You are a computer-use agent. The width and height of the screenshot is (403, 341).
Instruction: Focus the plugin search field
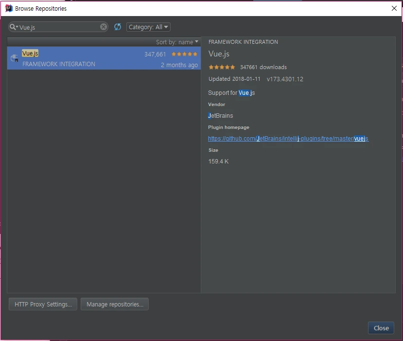[59, 27]
